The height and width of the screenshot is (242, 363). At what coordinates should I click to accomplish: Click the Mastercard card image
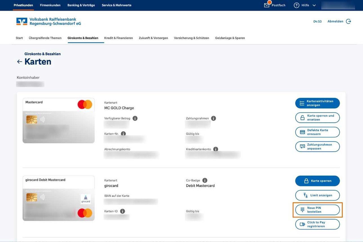point(58,120)
